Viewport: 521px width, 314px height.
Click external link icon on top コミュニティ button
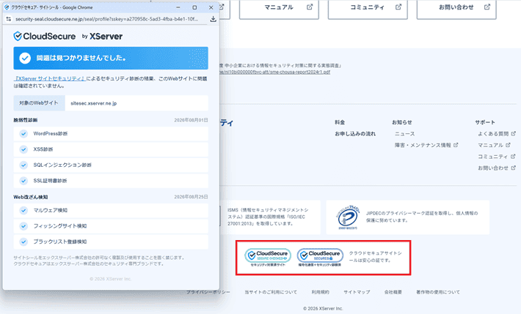pos(398,7)
